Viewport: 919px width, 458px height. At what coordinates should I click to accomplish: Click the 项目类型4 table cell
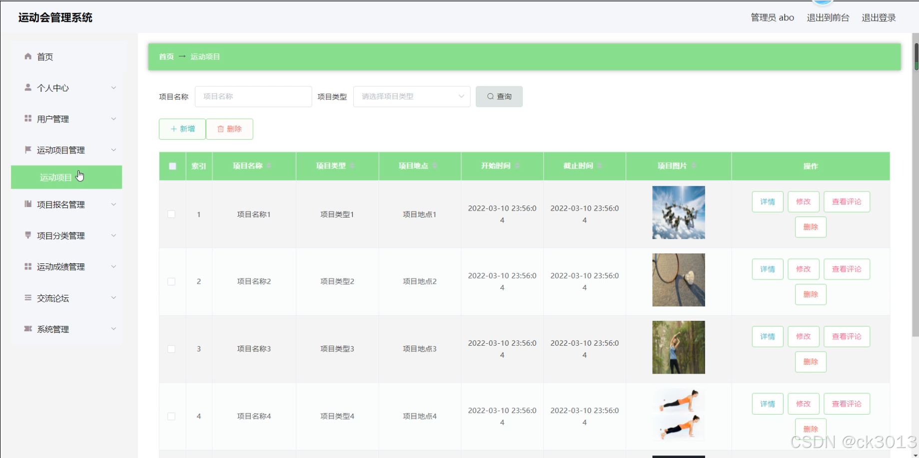click(x=337, y=416)
